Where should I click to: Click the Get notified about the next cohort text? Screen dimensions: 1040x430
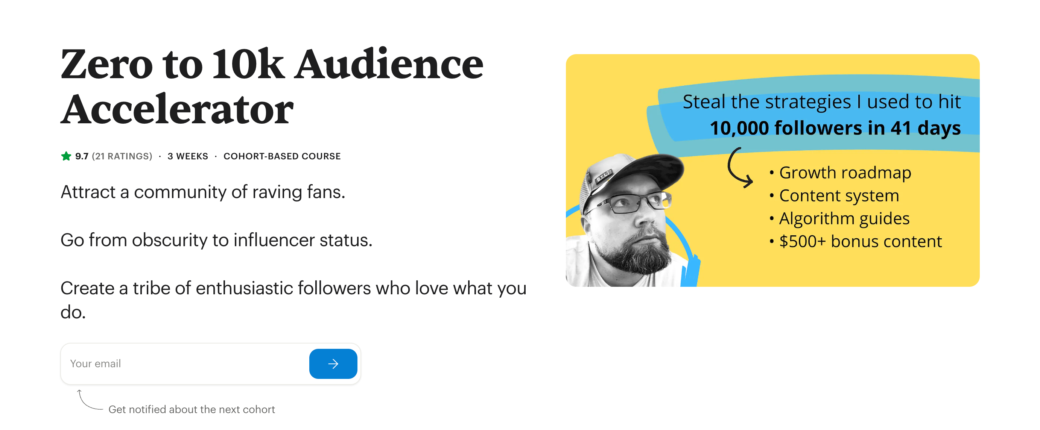pos(192,409)
